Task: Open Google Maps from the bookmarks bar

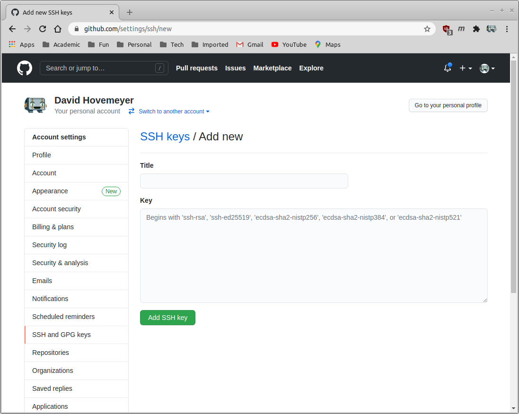Action: tap(327, 44)
